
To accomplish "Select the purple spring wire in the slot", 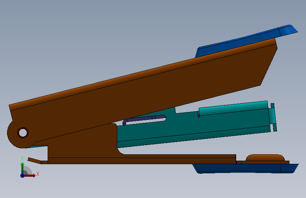I will pos(144,119).
